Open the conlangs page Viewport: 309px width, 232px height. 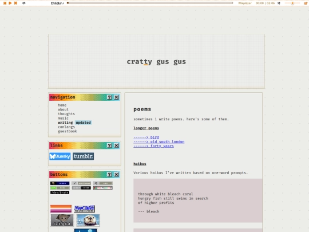(x=66, y=127)
